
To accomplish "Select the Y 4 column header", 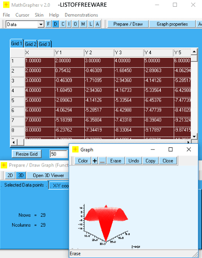I will [x=158, y=53].
